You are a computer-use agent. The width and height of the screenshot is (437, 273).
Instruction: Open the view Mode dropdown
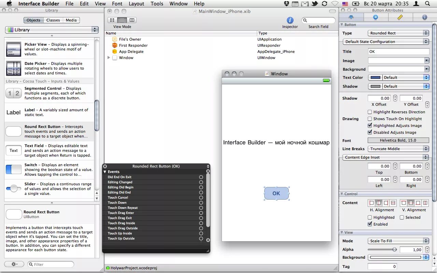pos(398,241)
